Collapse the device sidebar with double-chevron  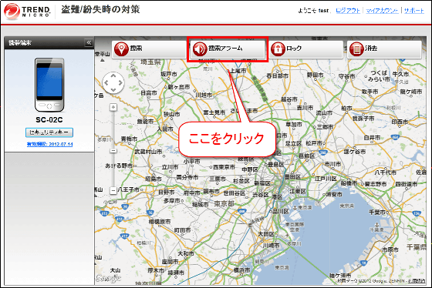click(89, 42)
